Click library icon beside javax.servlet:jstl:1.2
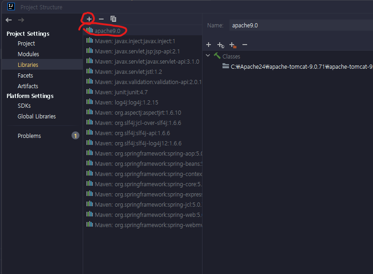The height and width of the screenshot is (274, 373). (90, 71)
